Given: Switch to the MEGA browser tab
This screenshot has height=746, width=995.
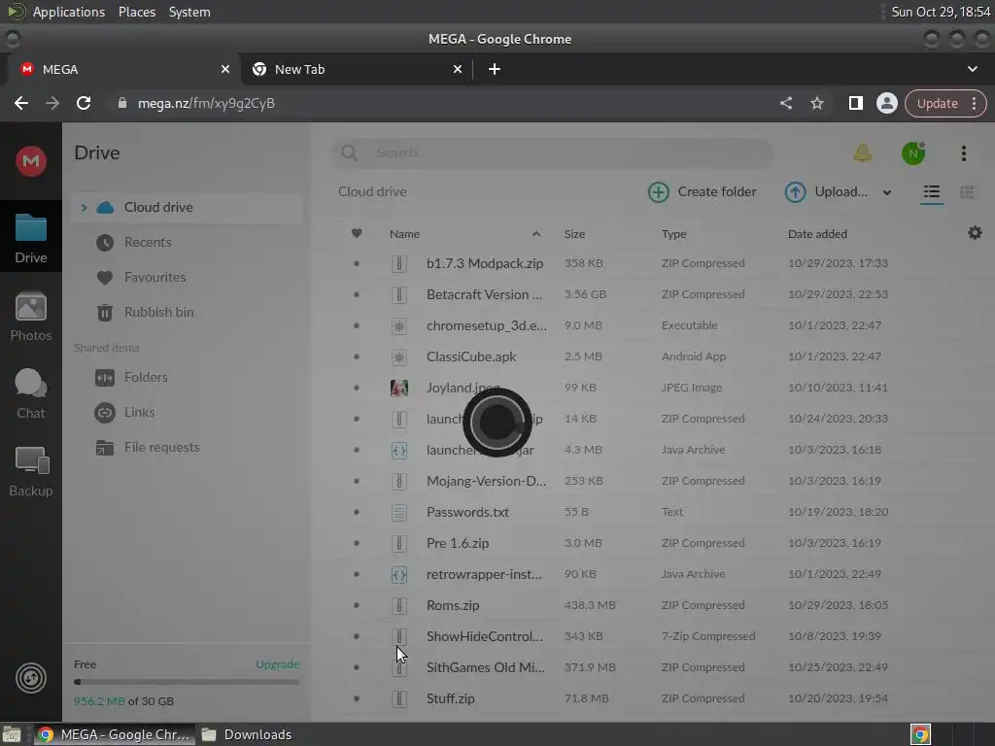Looking at the screenshot, I should tap(123, 69).
